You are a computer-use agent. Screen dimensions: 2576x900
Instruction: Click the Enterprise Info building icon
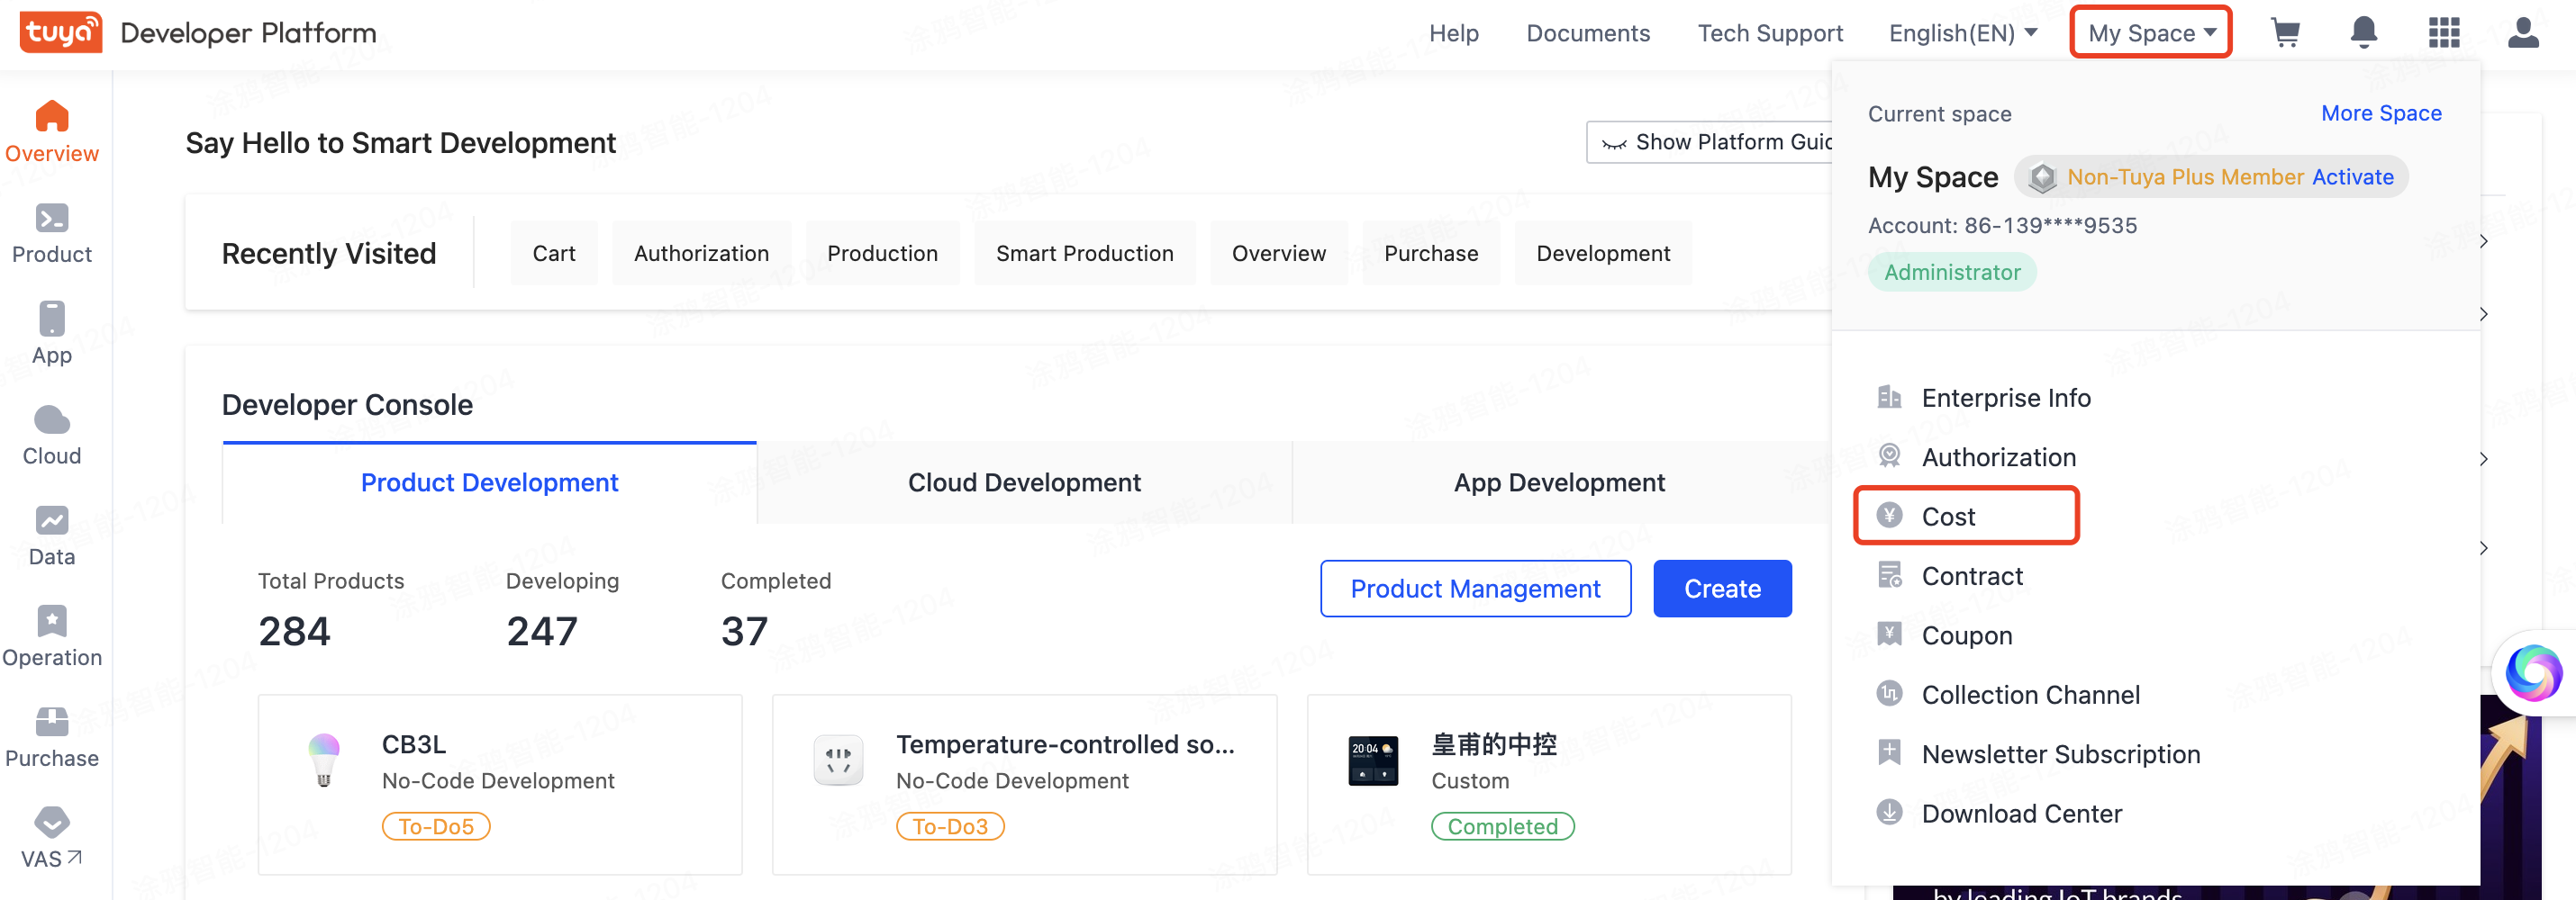(x=1889, y=398)
